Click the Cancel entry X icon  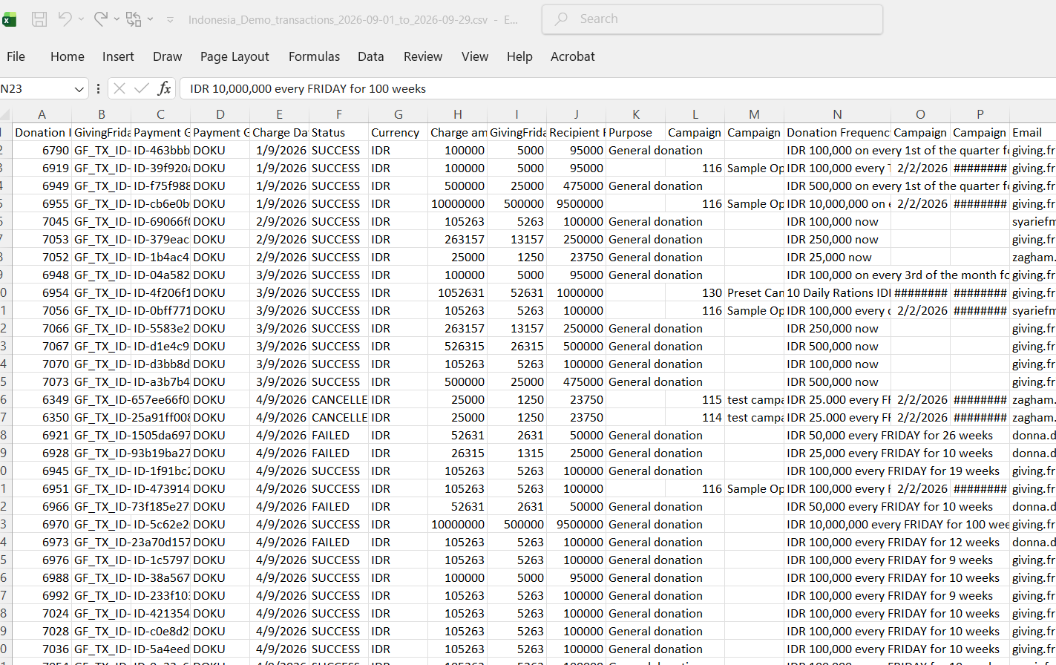tap(119, 89)
